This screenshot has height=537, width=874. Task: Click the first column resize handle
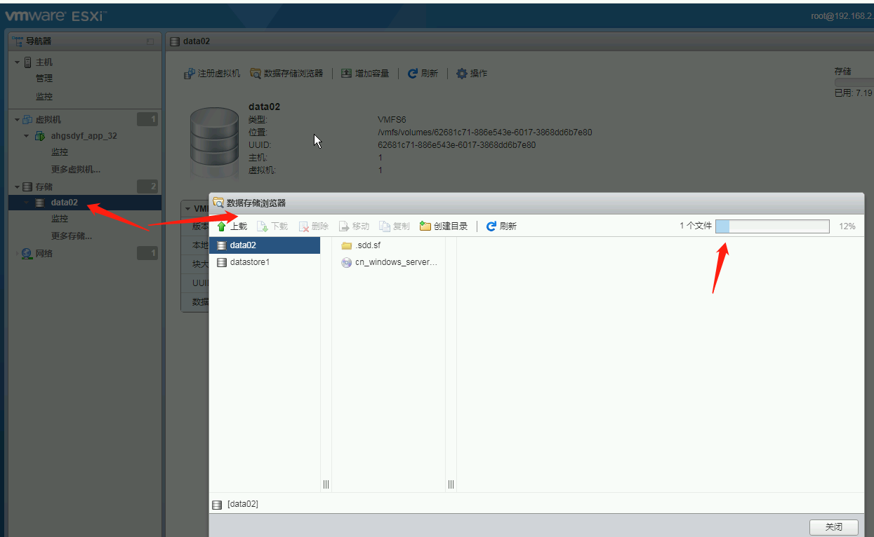pos(326,484)
